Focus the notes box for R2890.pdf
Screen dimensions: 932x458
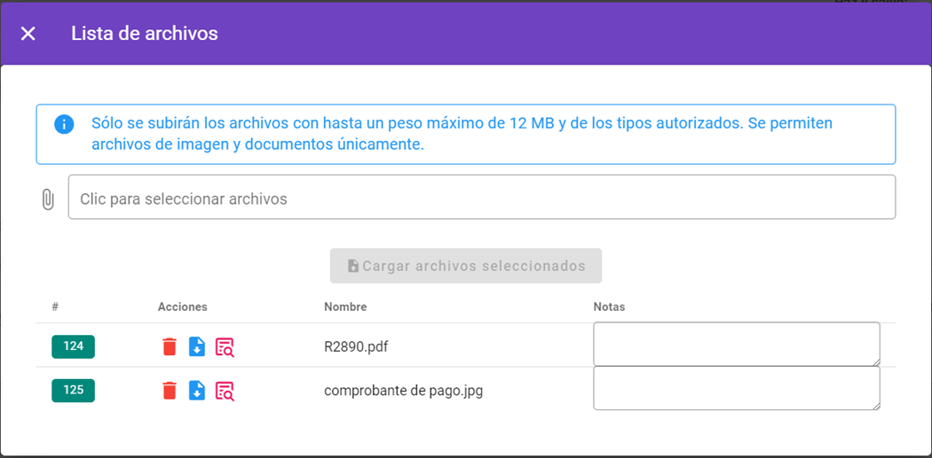tap(736, 344)
